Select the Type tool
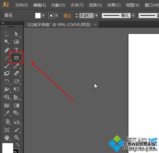159x153 pixels. click(16, 50)
